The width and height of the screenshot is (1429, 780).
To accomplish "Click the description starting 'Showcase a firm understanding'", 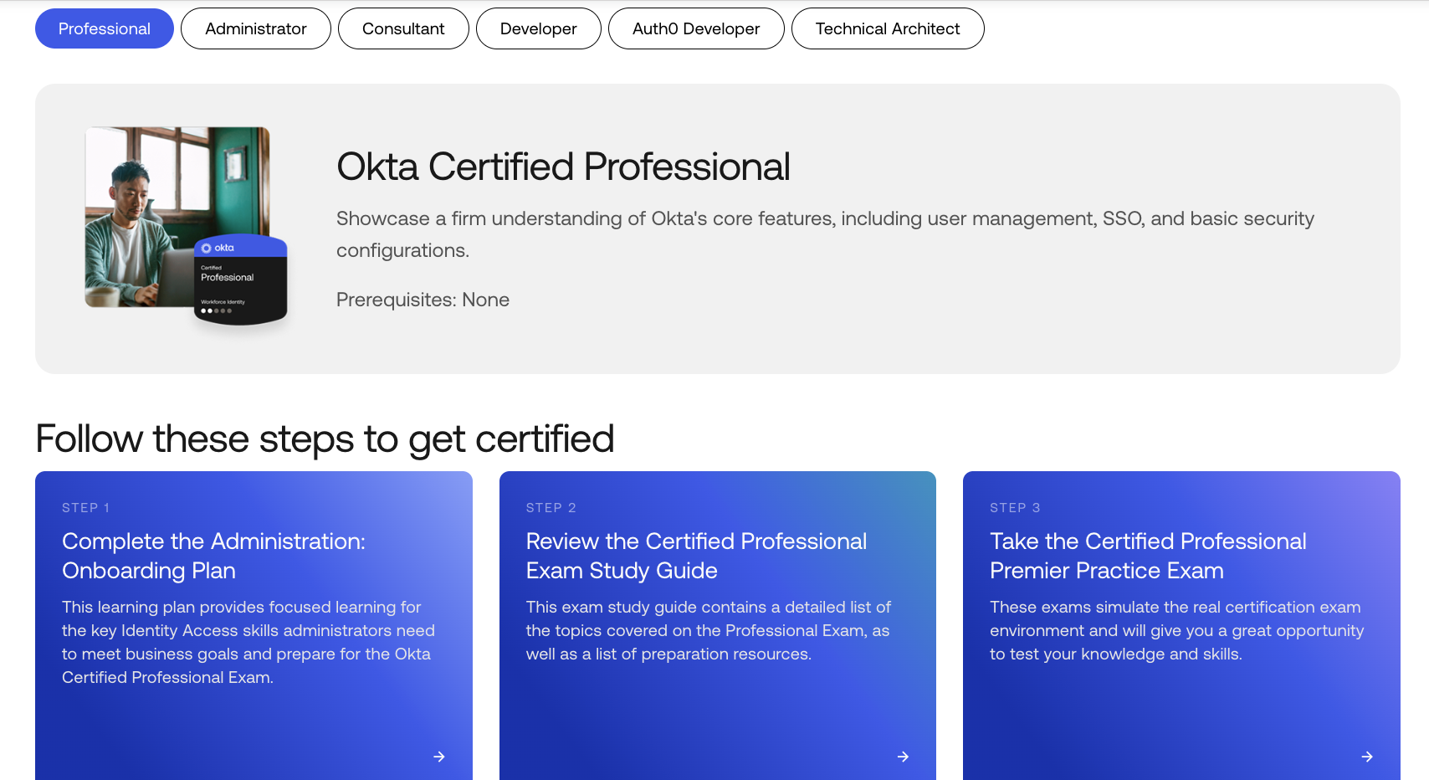I will click(x=825, y=234).
